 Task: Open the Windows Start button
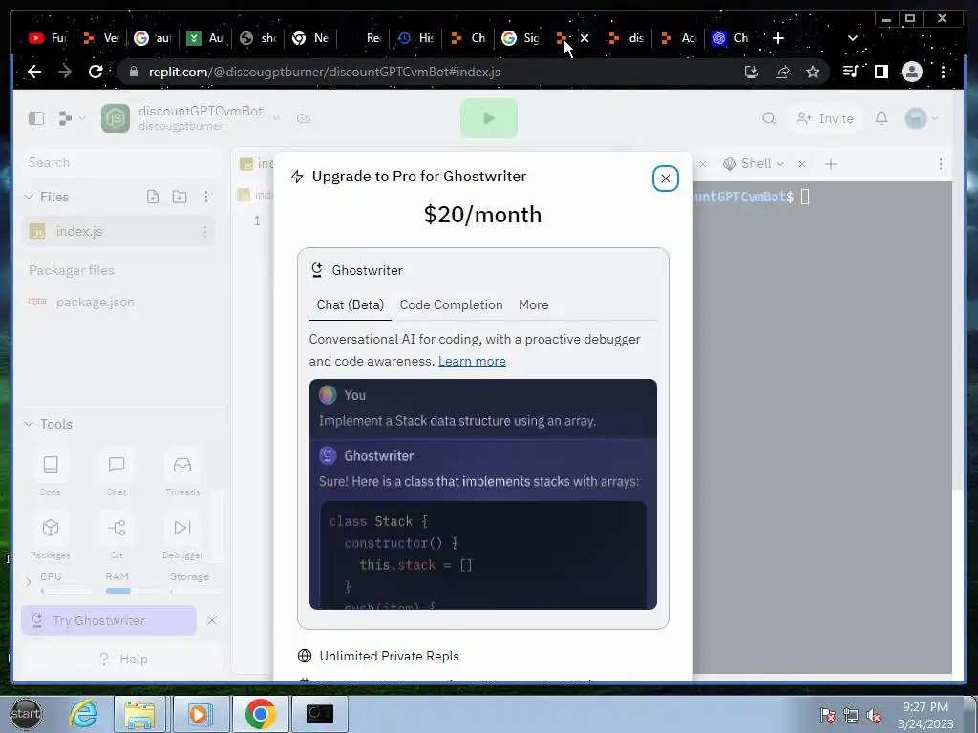25,714
